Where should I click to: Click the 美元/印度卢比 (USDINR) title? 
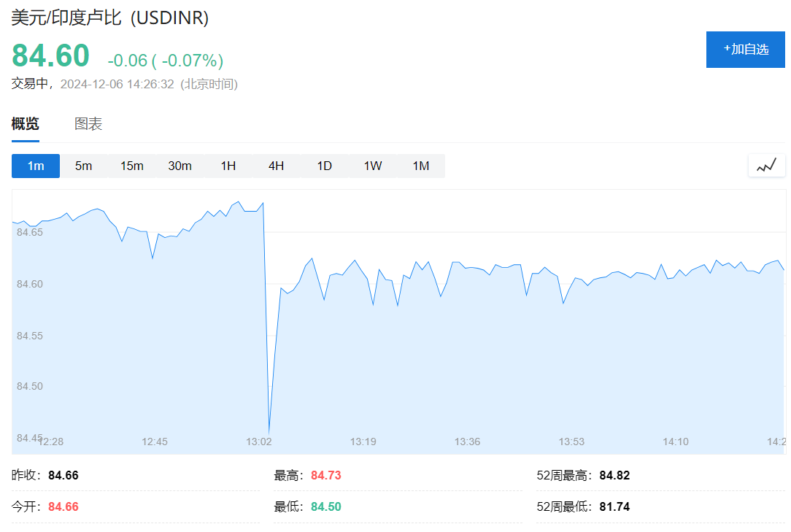coord(110,18)
